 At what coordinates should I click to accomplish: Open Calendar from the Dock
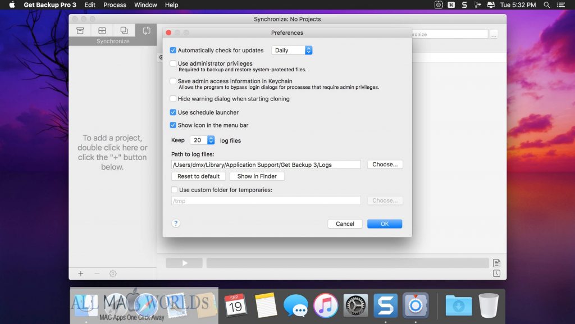click(235, 305)
